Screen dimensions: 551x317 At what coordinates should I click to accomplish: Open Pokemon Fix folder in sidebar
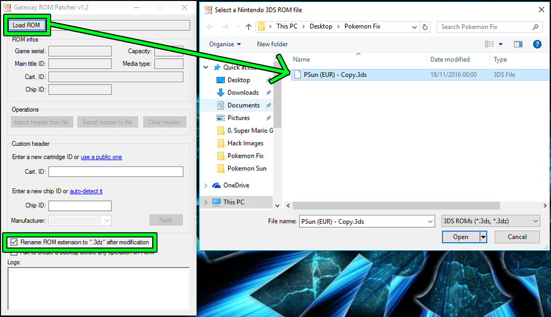tap(245, 156)
